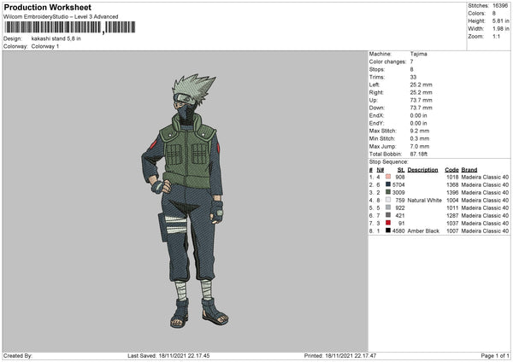Click the 'Natural White' description text

coord(425,200)
